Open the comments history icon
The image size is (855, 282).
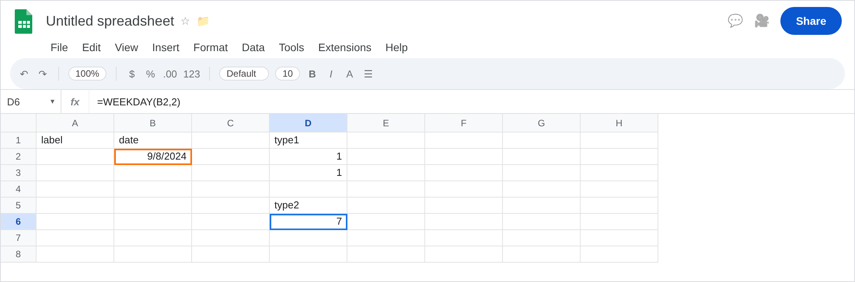click(735, 21)
